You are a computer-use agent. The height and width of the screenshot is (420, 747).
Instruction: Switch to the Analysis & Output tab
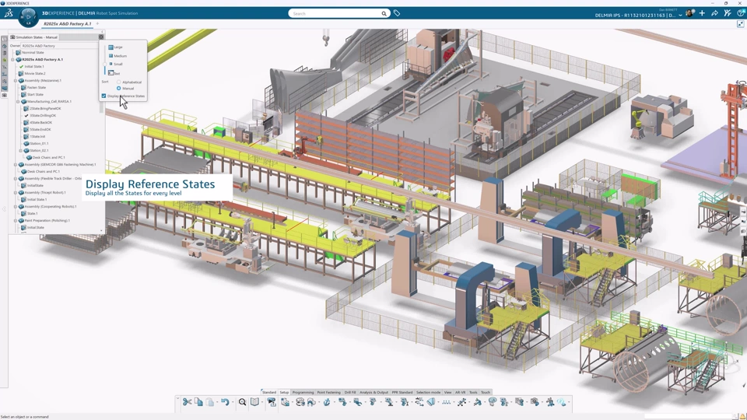click(374, 392)
